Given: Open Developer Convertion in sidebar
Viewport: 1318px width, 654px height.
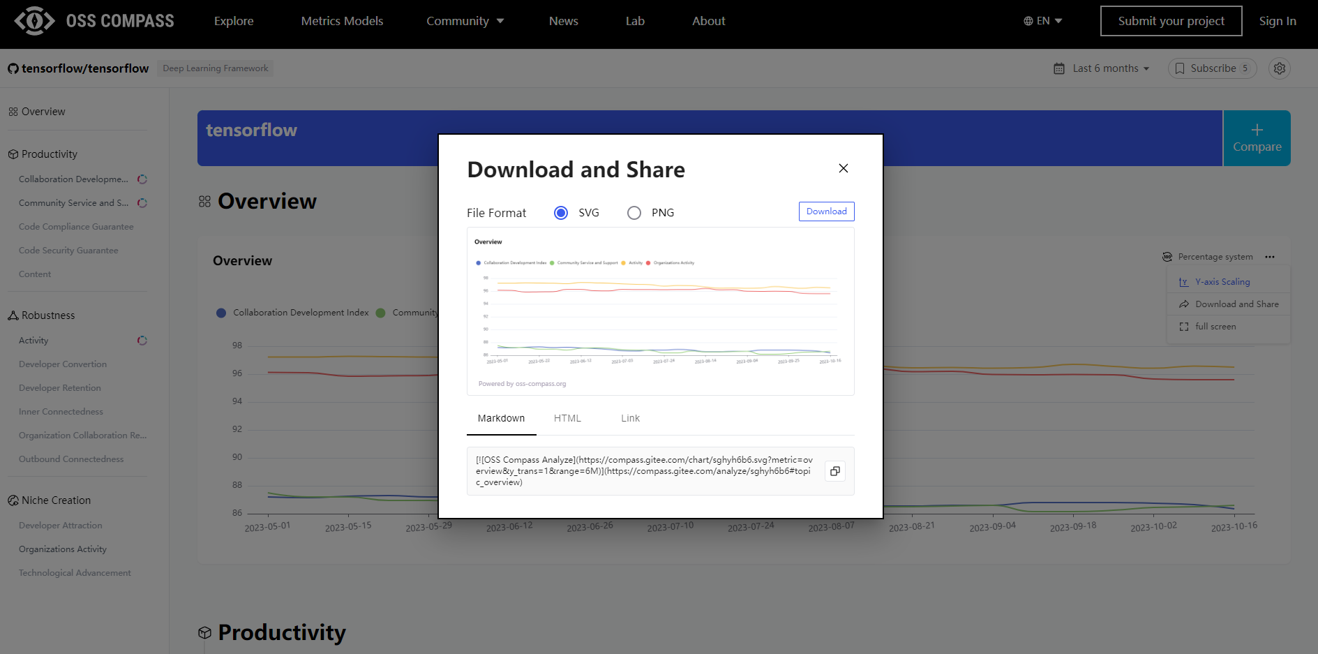Looking at the screenshot, I should tap(63, 364).
